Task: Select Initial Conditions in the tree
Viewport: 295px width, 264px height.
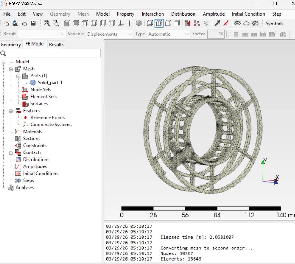Action: point(41,174)
